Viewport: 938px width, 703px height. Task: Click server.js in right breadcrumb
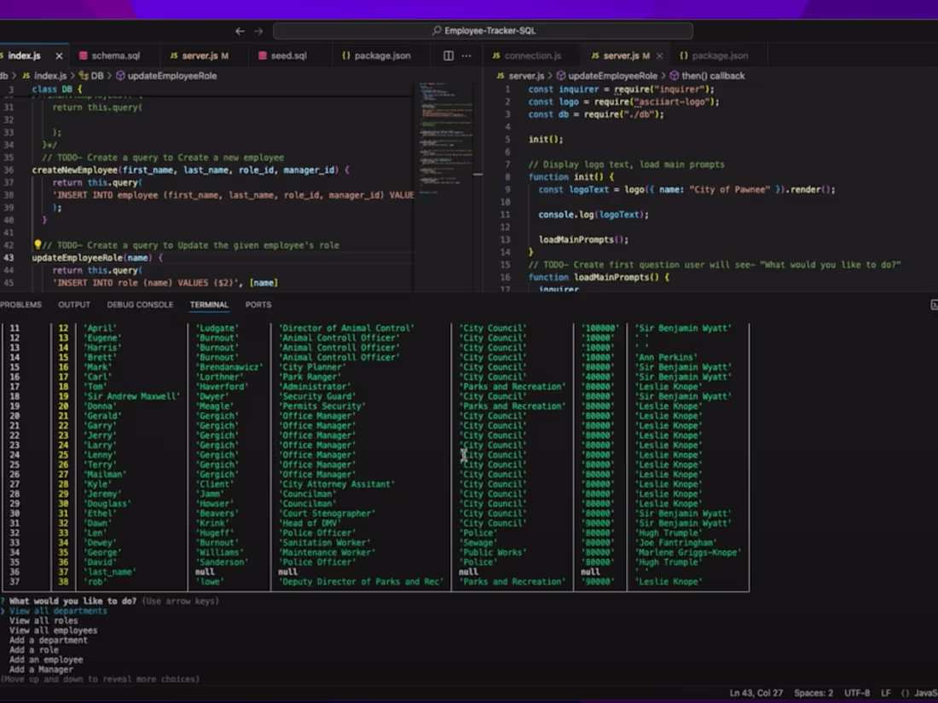point(520,76)
